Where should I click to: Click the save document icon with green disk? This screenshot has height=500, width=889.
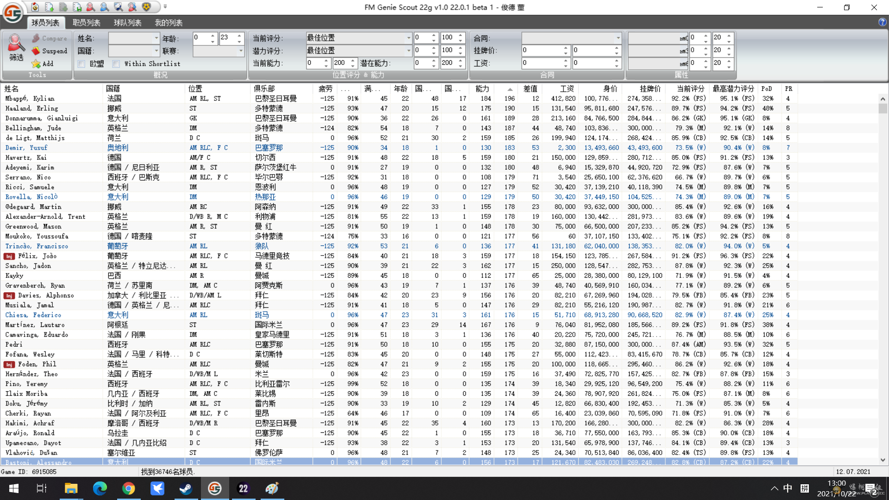click(x=77, y=7)
